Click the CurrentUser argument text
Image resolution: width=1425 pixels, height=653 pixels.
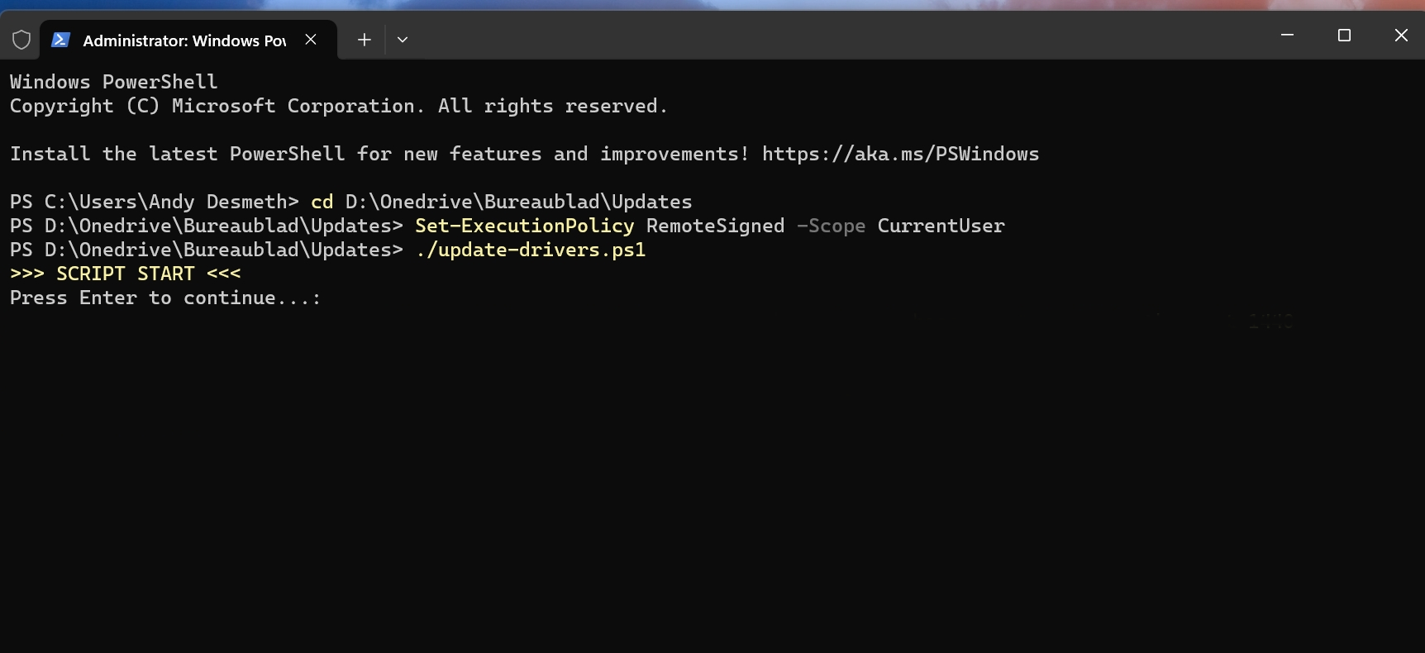coord(941,226)
